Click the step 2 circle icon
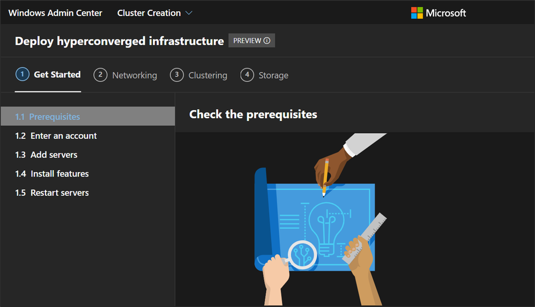This screenshot has height=307, width=535. [x=100, y=75]
